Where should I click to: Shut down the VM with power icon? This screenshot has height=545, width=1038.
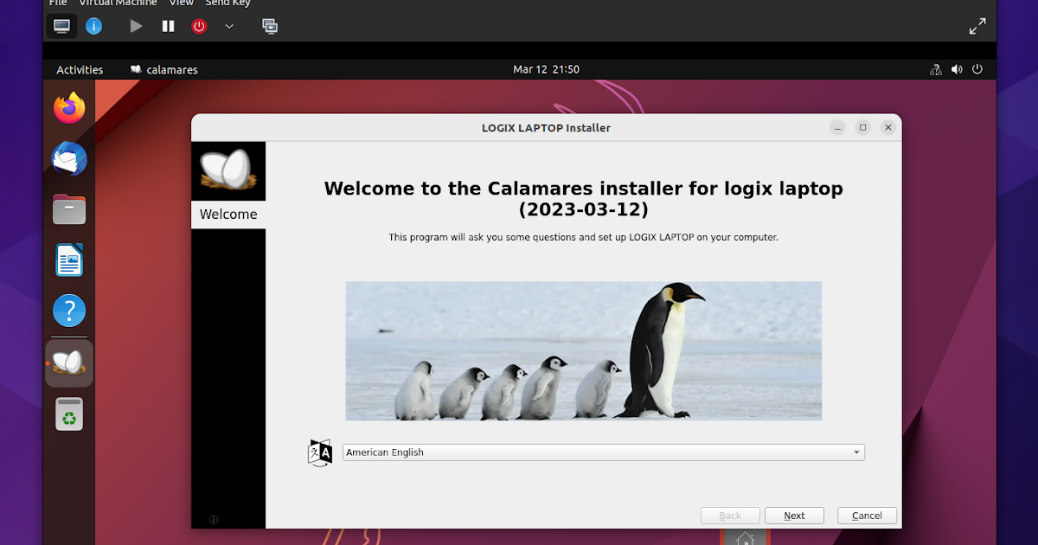click(199, 26)
